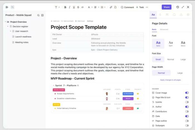The width and height of the screenshot is (195, 130).
Task: Apply italic formatting
Action: click(x=69, y=7)
